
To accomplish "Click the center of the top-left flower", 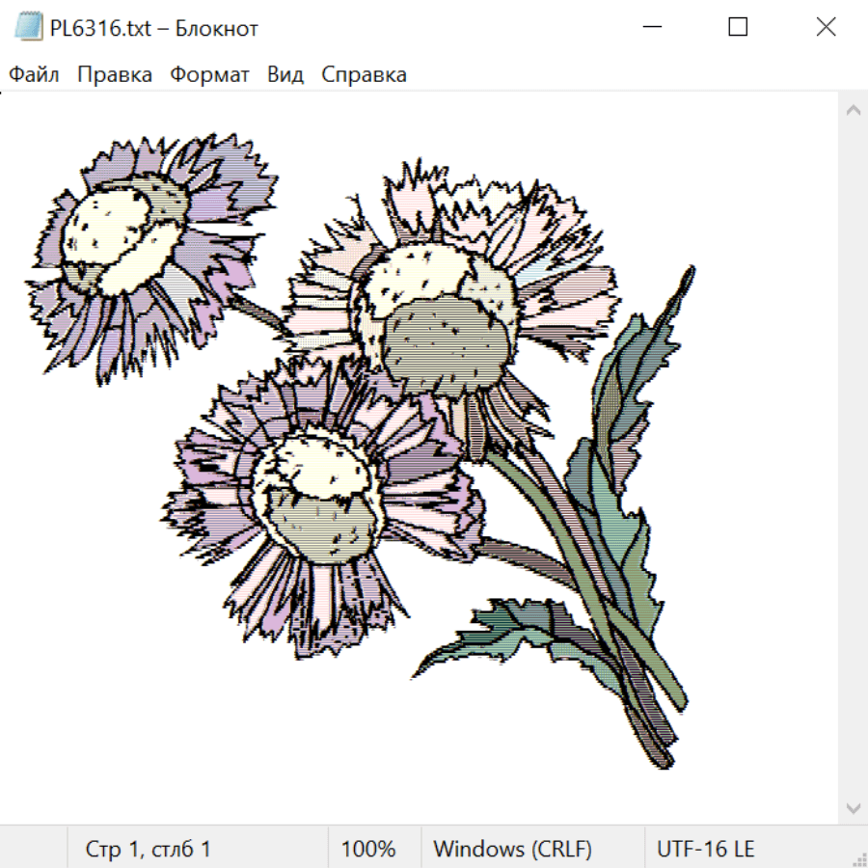I will tap(111, 236).
